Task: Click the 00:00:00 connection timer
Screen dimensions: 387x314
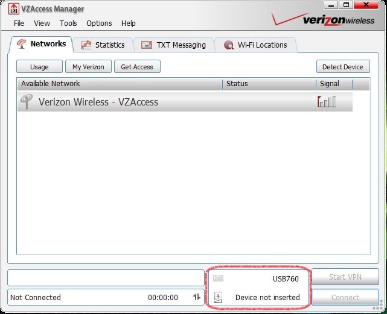Action: pyautogui.click(x=163, y=298)
